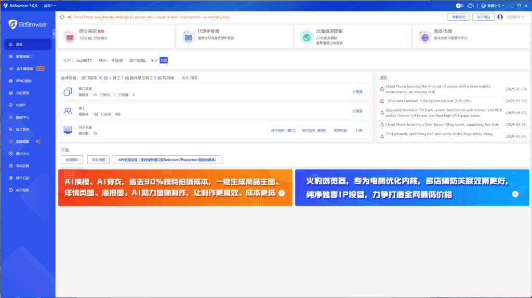Click 打開 in the 同步系統 row
The height and width of the screenshot is (298, 532).
(x=359, y=130)
